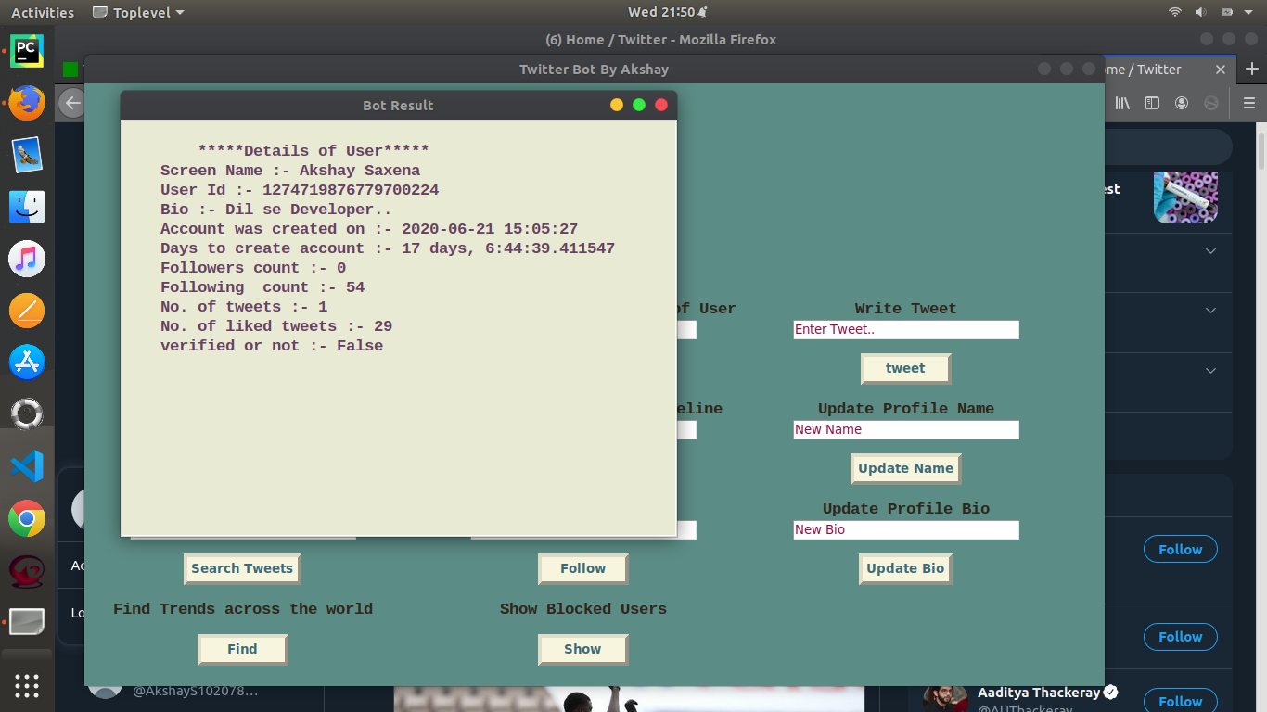Image resolution: width=1267 pixels, height=712 pixels.
Task: Open Aaditya Thackeray profile name link
Action: click(x=1039, y=693)
